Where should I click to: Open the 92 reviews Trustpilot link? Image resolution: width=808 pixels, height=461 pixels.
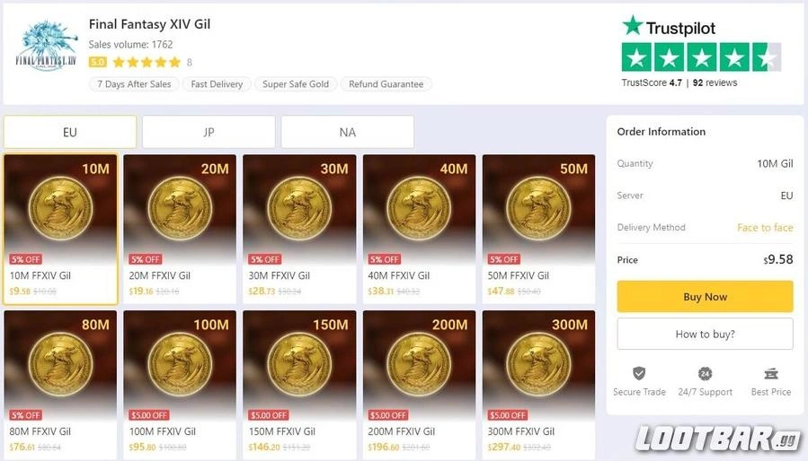(x=715, y=83)
